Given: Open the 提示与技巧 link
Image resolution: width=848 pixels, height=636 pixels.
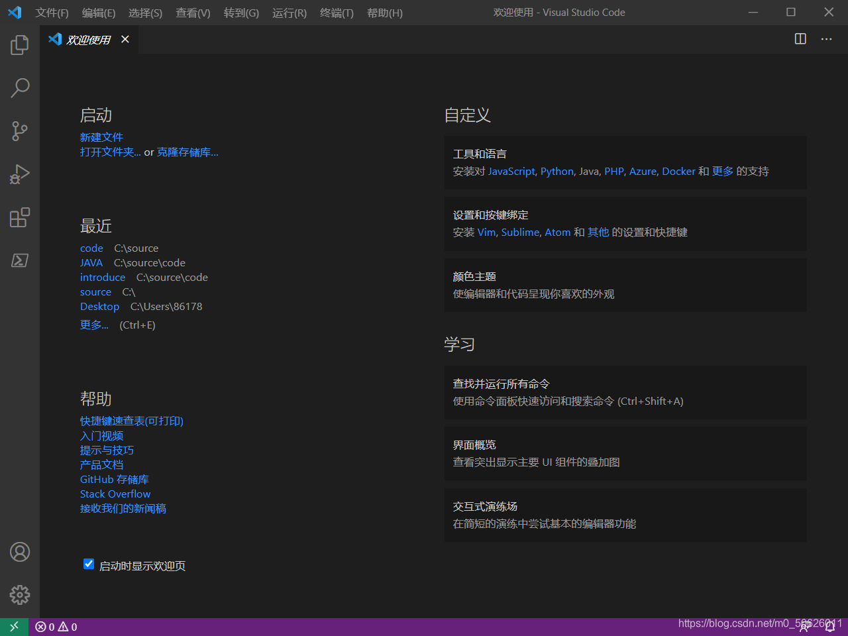Looking at the screenshot, I should (107, 450).
